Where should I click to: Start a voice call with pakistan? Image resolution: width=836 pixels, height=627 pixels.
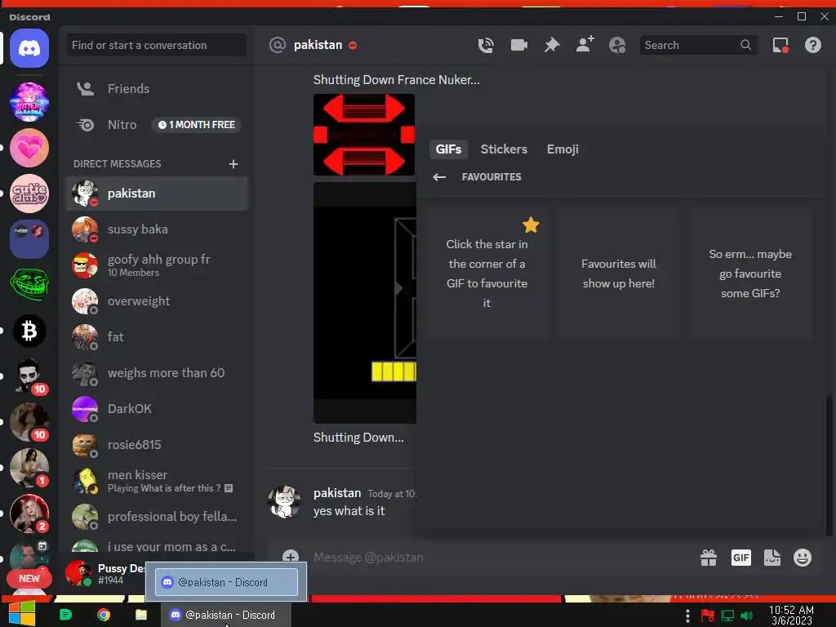[x=485, y=46]
